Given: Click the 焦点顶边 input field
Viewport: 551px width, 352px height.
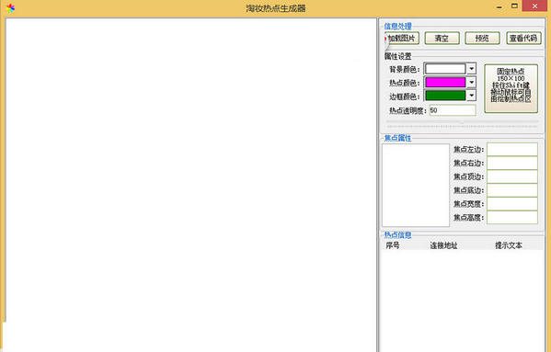Looking at the screenshot, I should 512,176.
